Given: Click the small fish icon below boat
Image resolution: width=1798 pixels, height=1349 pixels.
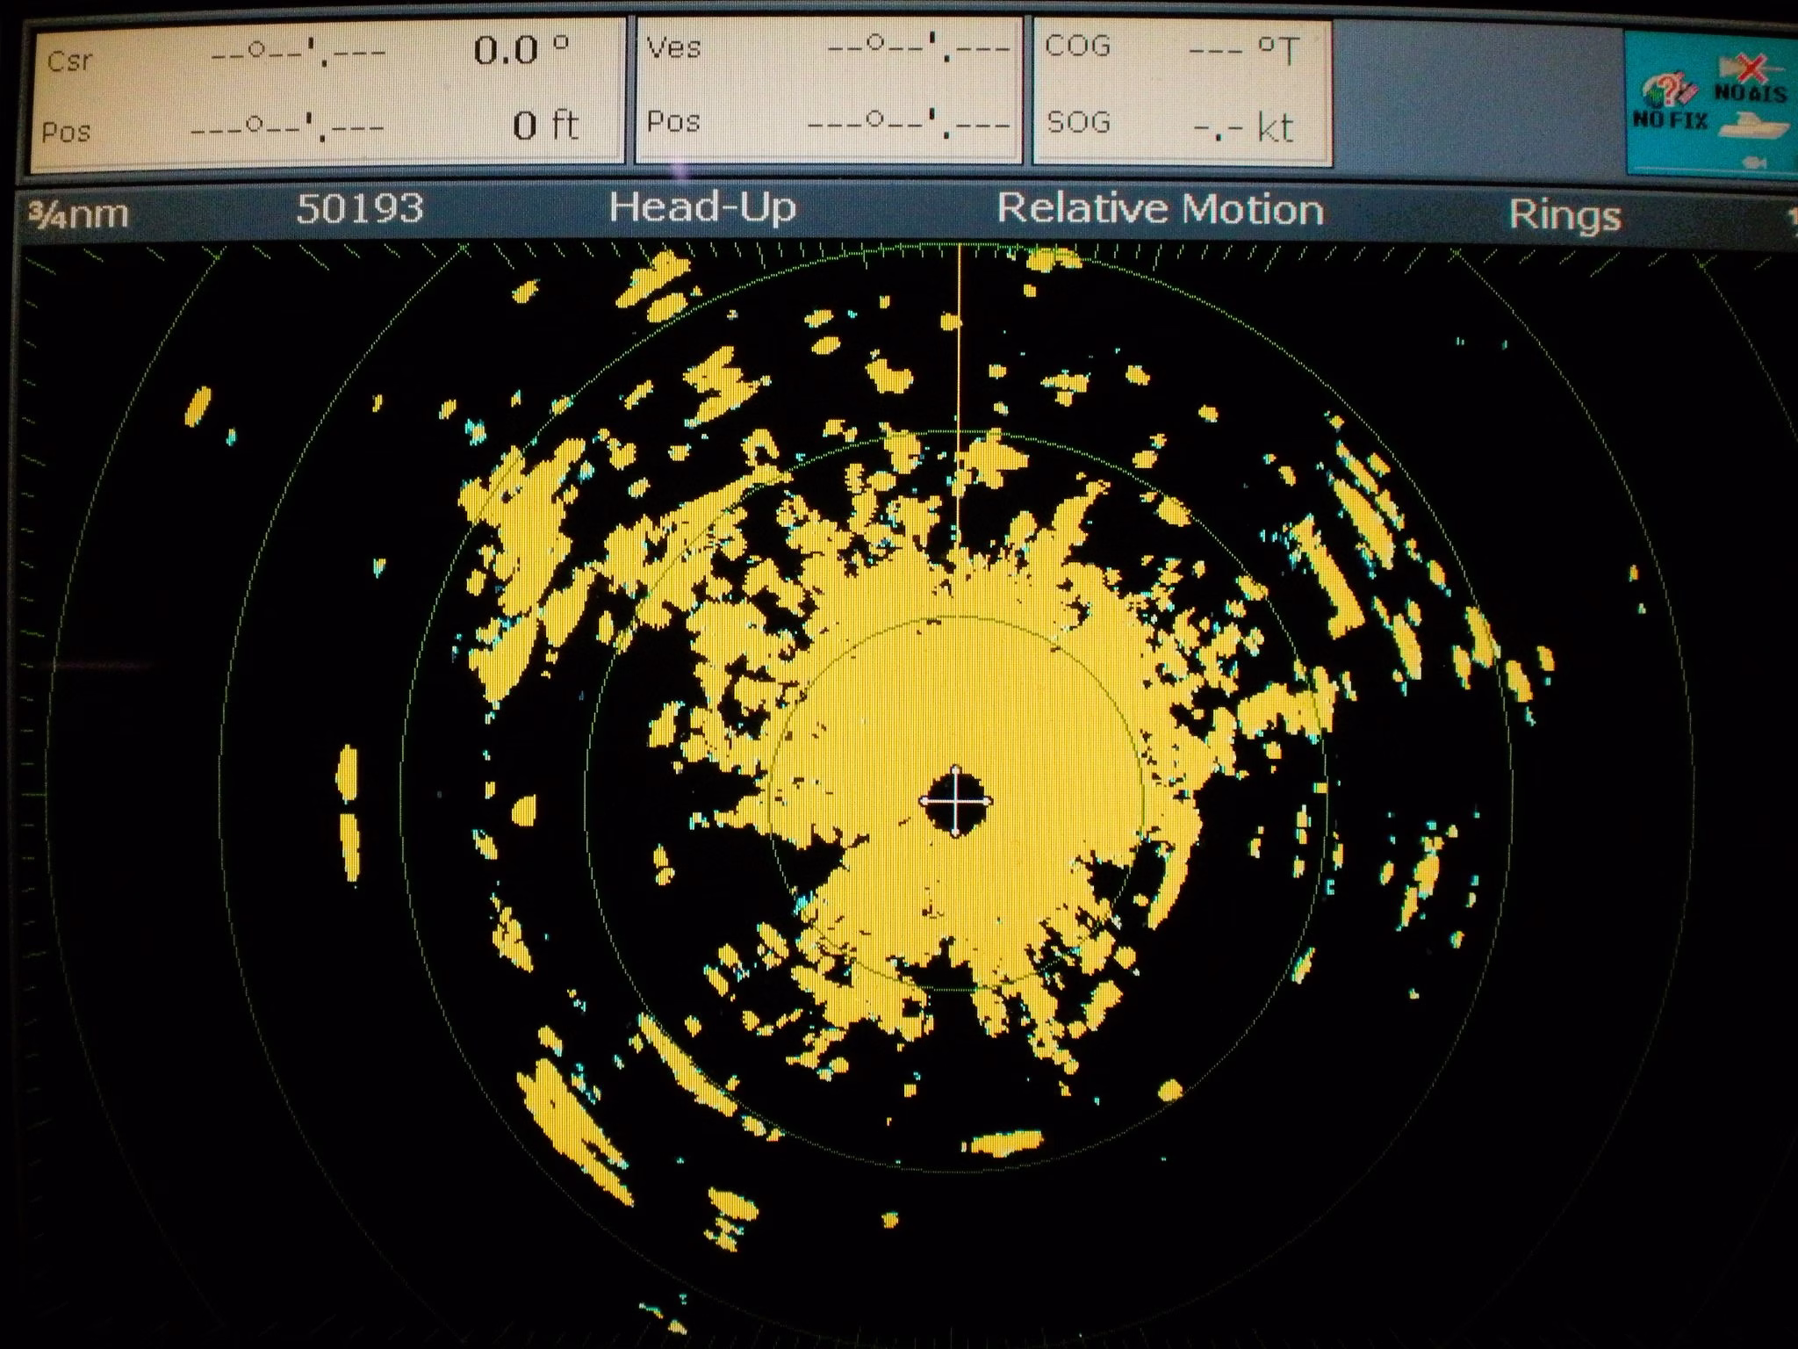Looking at the screenshot, I should point(1754,162).
